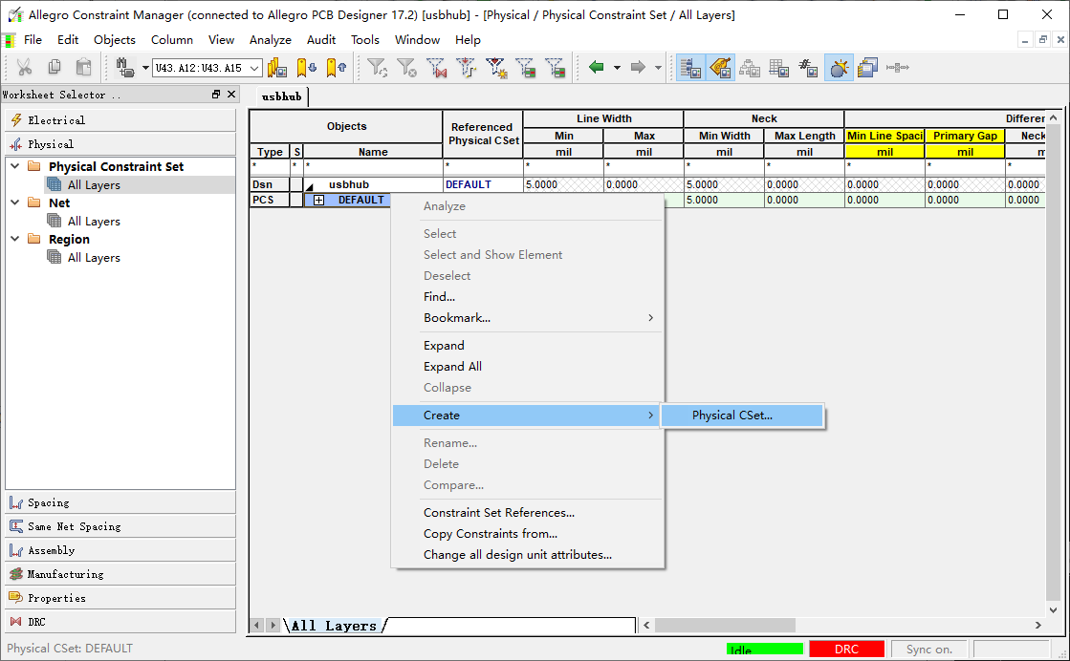Click the DEFAULT referenced CSet link
This screenshot has height=661, width=1070.
pos(469,184)
